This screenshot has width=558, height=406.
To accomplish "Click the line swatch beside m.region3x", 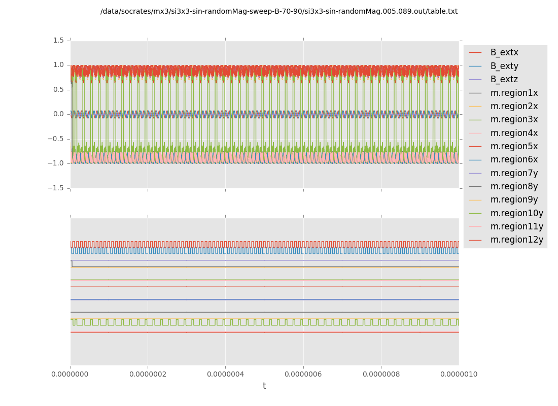I will 475,120.
